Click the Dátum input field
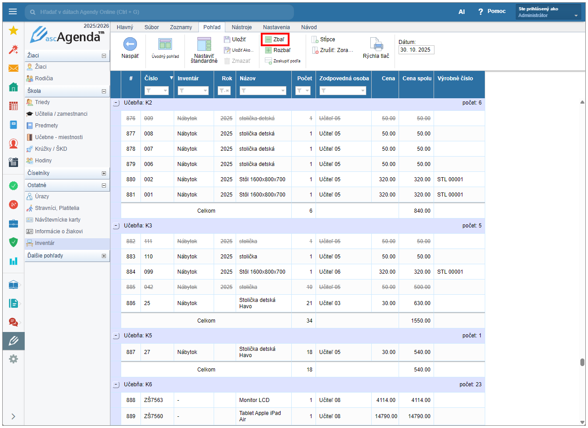Screen dimensions: 588x428 tap(416, 50)
